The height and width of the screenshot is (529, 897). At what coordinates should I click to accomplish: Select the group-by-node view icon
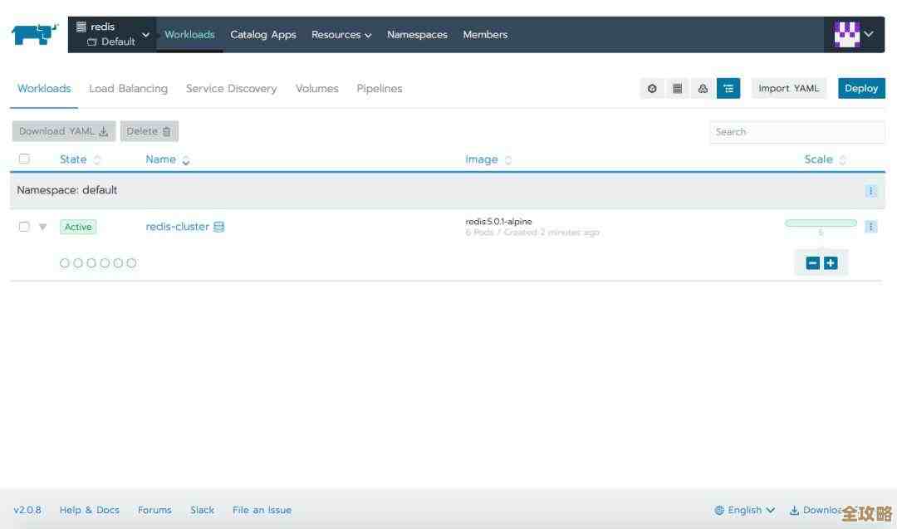pyautogui.click(x=703, y=89)
